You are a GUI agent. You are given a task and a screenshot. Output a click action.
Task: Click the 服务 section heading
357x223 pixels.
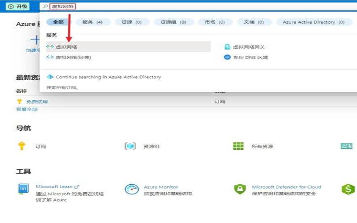51,35
